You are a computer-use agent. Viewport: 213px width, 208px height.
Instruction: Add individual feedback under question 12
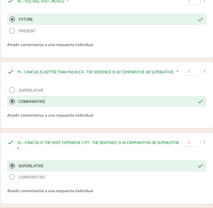point(50,191)
